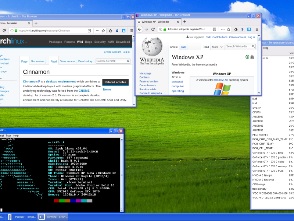Open new tab in ArchWiki browser window
Viewport: 294px width, 221px height.
click(36, 23)
